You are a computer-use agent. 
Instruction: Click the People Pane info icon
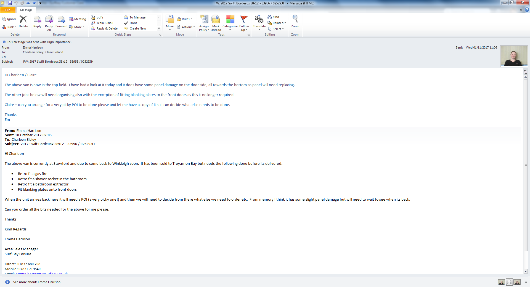point(7,282)
